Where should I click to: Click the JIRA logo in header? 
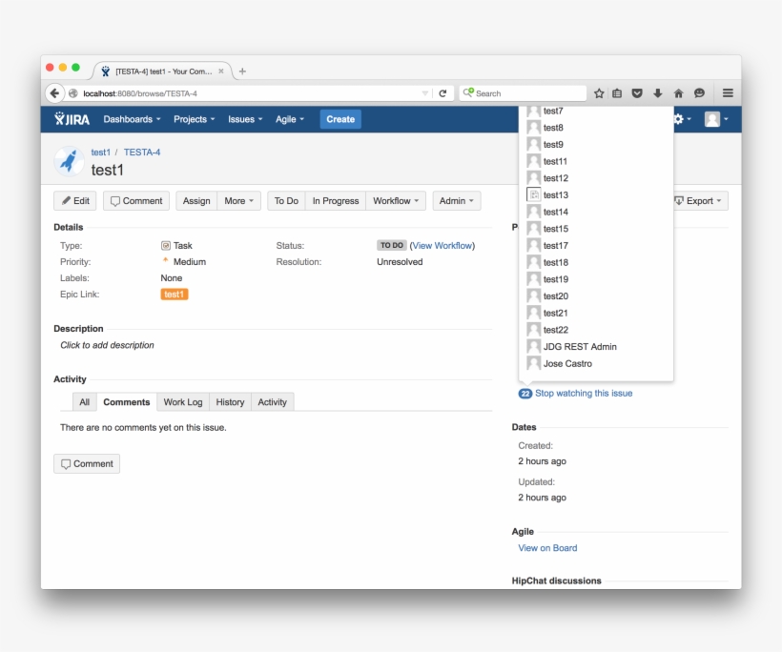tap(72, 119)
